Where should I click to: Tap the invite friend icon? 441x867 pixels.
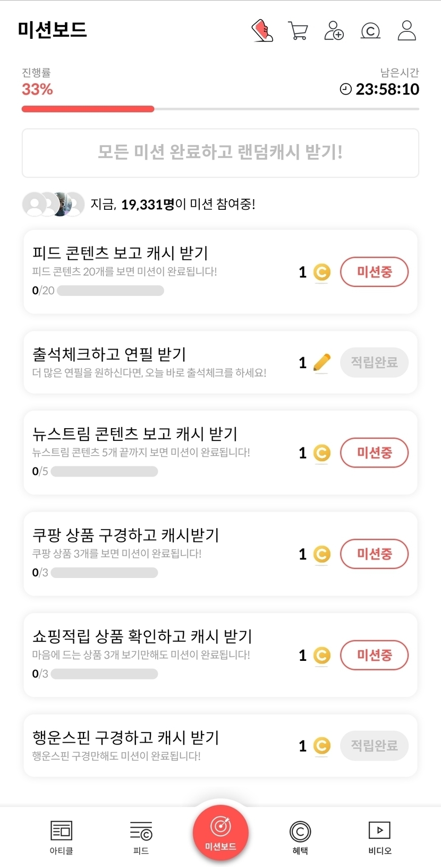click(334, 30)
